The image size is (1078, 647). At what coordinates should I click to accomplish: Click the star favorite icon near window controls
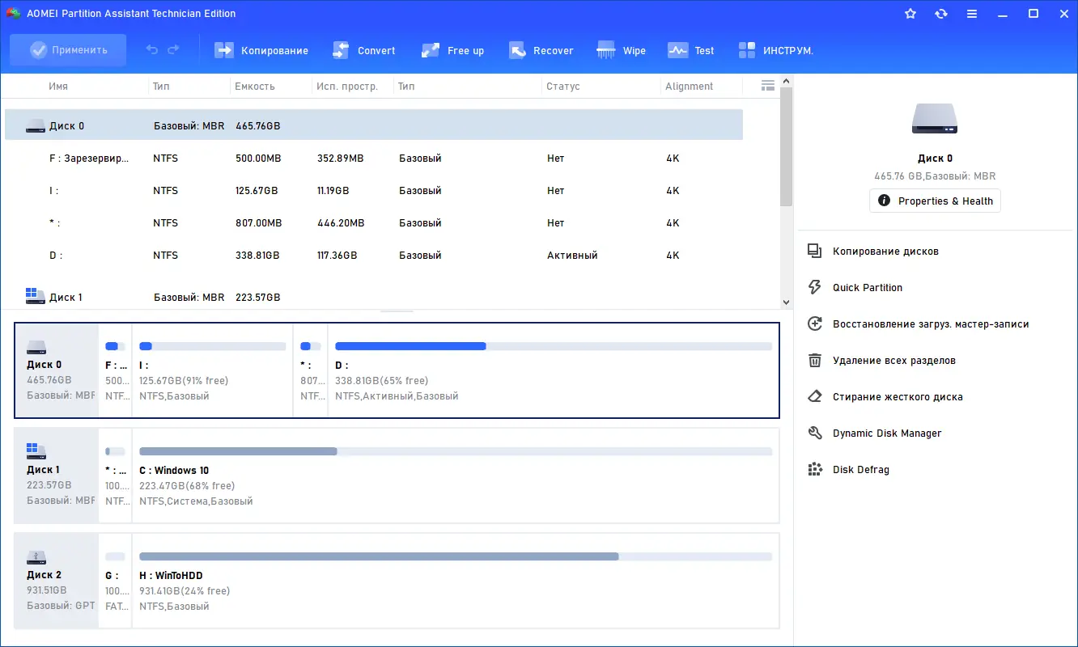coord(910,13)
